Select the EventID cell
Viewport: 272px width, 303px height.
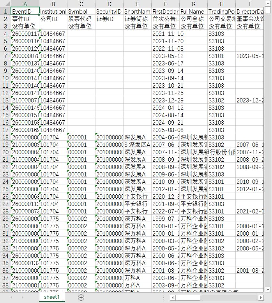(x=25, y=11)
